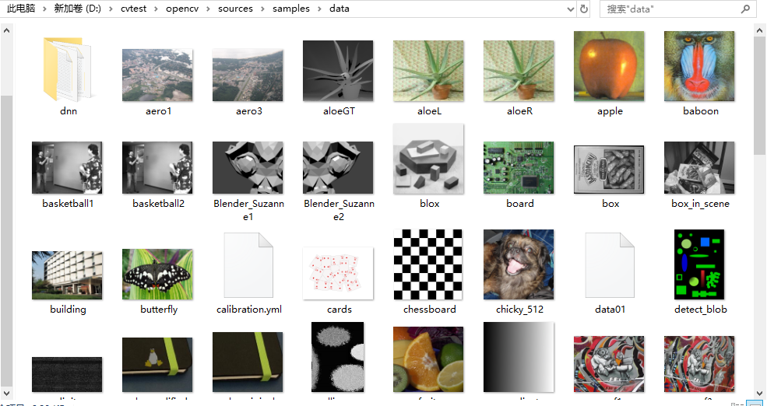Click navigation pane scrollbar down arrow
The width and height of the screenshot is (767, 406).
(x=6, y=392)
